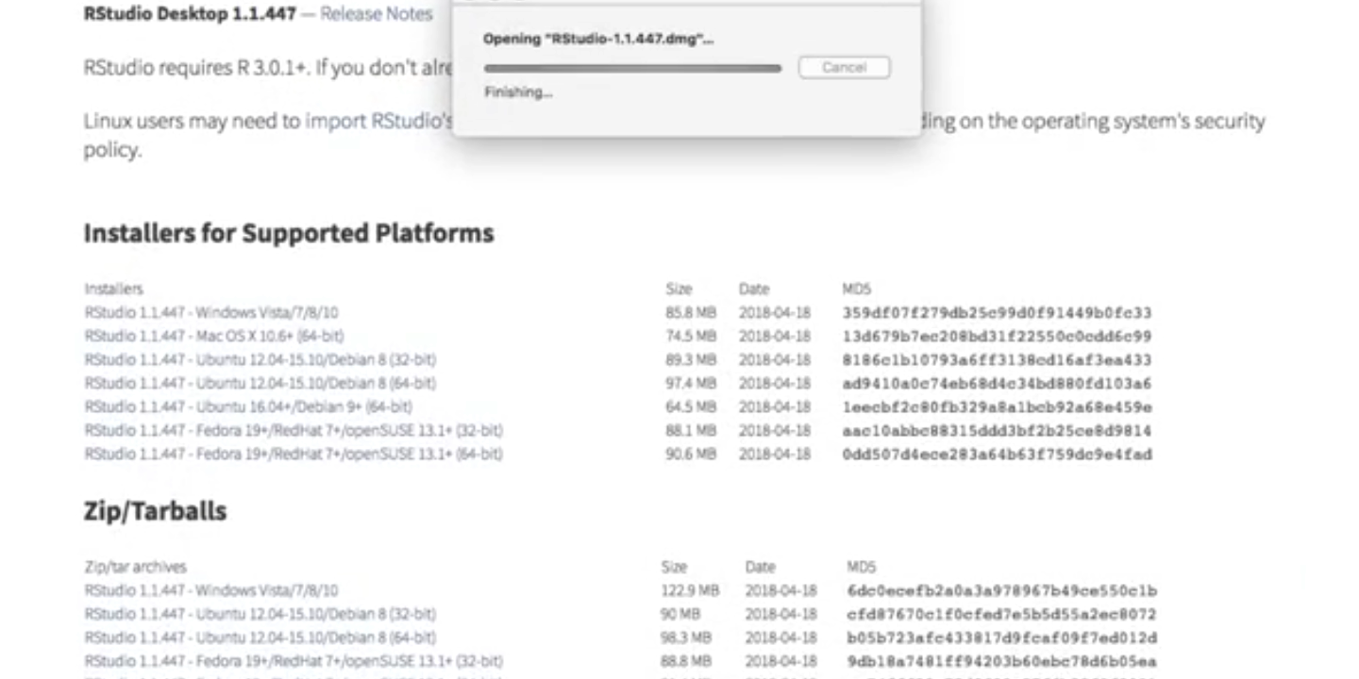Image resolution: width=1359 pixels, height=679 pixels.
Task: Select MD5 hash starting with 0dd507d4
Action: point(997,454)
